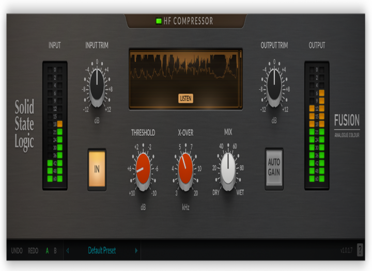Select preset slot A
The image size is (372, 271).
click(47, 250)
